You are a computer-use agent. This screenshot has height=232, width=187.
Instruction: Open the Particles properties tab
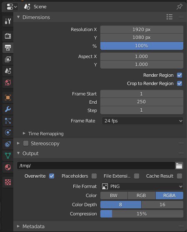8,121
